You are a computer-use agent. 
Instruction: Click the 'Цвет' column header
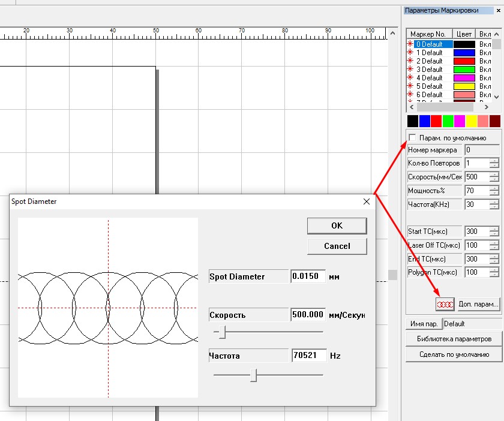point(463,34)
